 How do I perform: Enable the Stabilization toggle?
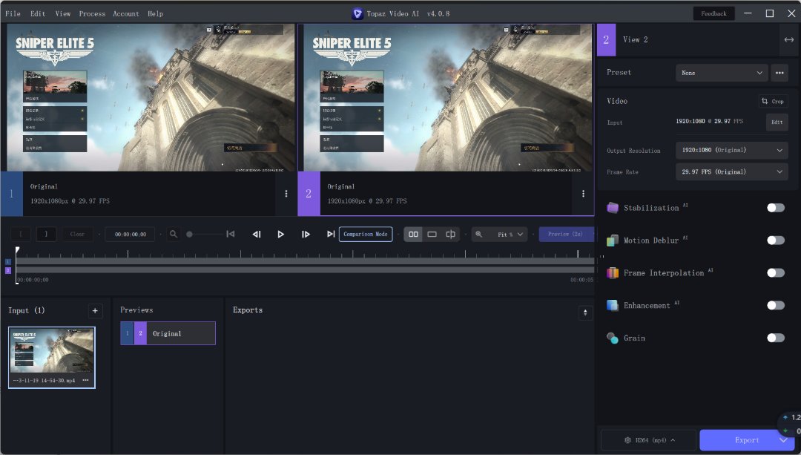pyautogui.click(x=775, y=208)
